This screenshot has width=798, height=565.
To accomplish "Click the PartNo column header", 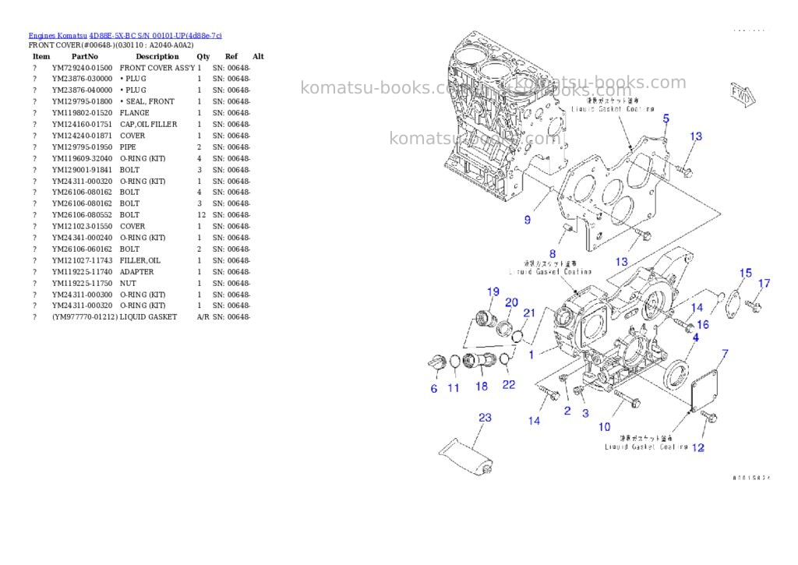I will point(84,56).
